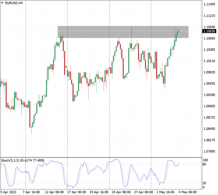This screenshot has height=195, width=218.
Task: Select the 7 Apr 16:00 time label
Action: click(x=31, y=192)
